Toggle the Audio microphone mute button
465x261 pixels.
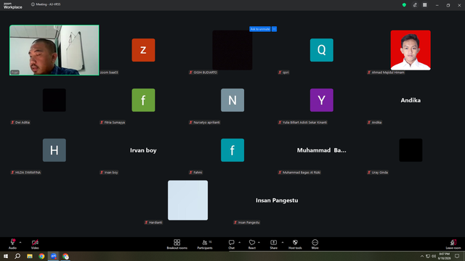point(12,244)
